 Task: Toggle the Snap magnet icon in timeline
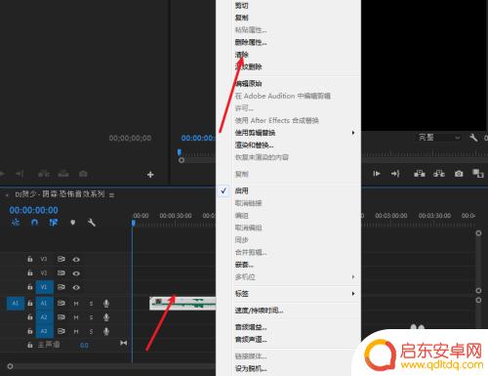click(34, 223)
